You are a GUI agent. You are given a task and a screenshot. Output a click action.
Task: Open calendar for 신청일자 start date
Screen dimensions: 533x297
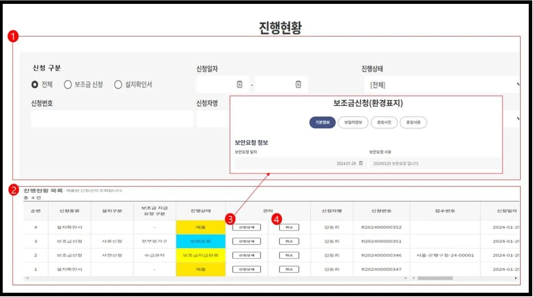(x=239, y=84)
